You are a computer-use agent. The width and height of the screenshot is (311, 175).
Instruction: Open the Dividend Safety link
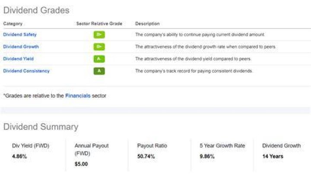[20, 34]
